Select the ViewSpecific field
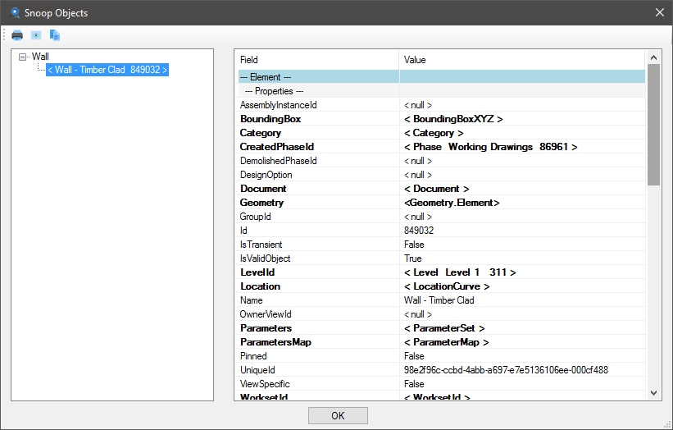Viewport: 673px width, 430px height. [265, 384]
